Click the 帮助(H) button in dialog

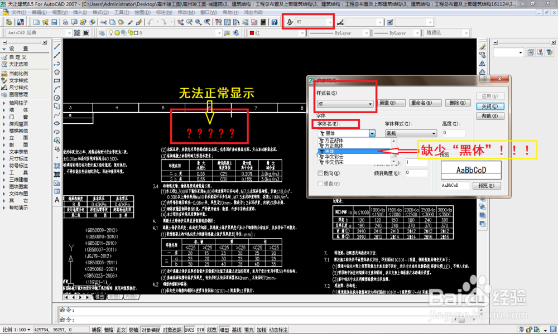click(x=490, y=116)
